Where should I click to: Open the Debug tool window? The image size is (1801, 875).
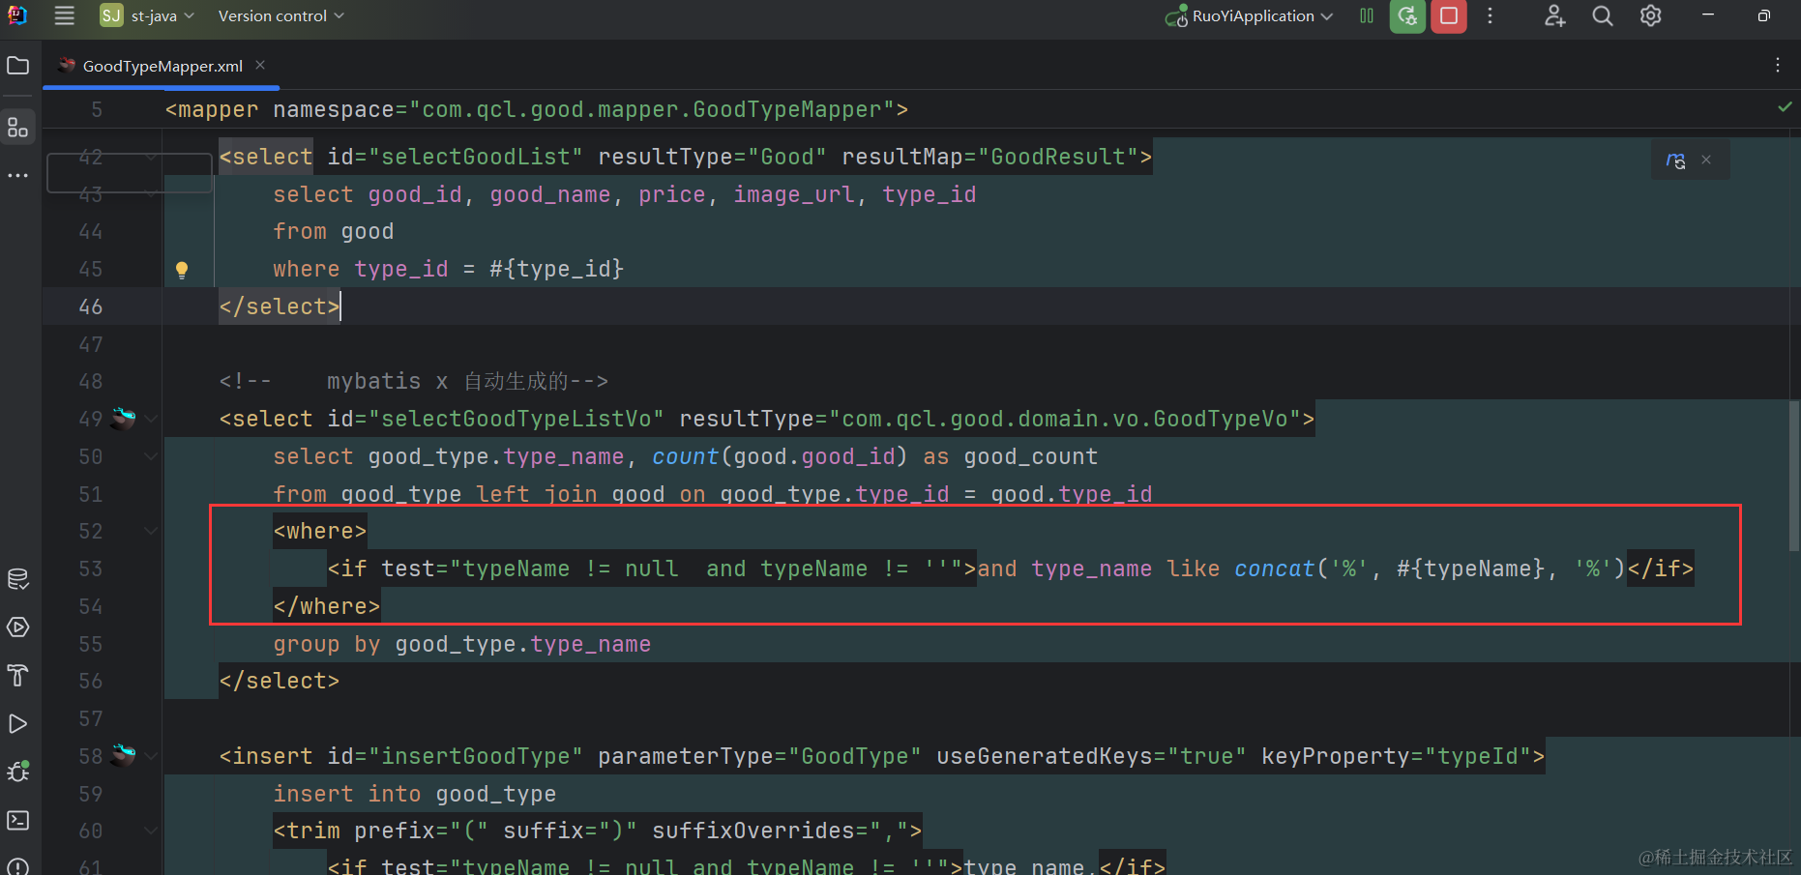pos(17,772)
